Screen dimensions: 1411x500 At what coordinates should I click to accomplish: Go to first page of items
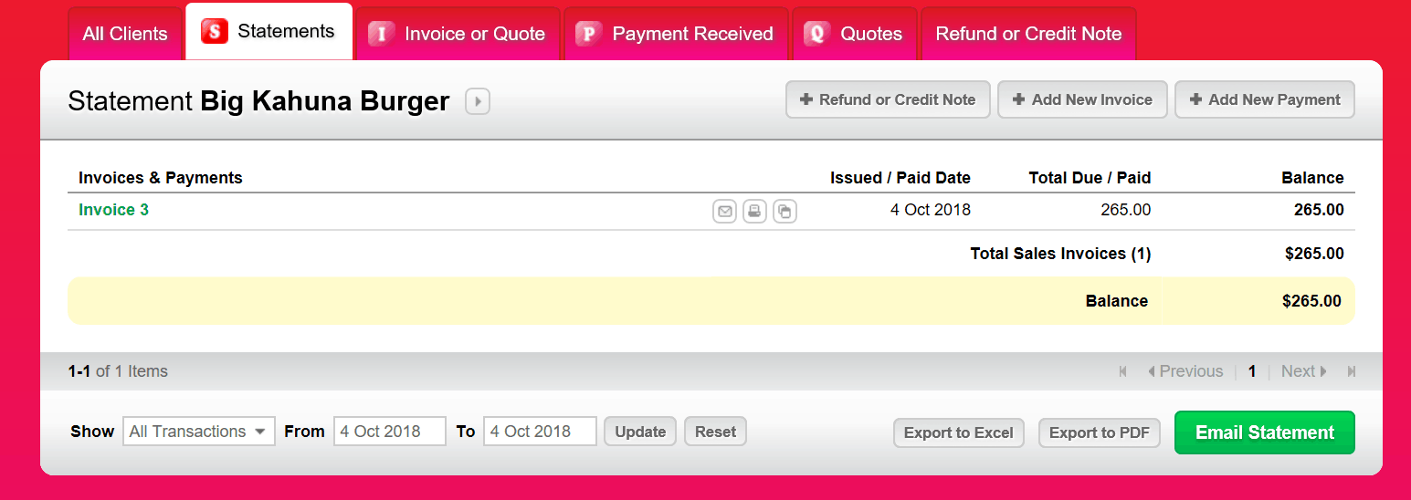1122,371
